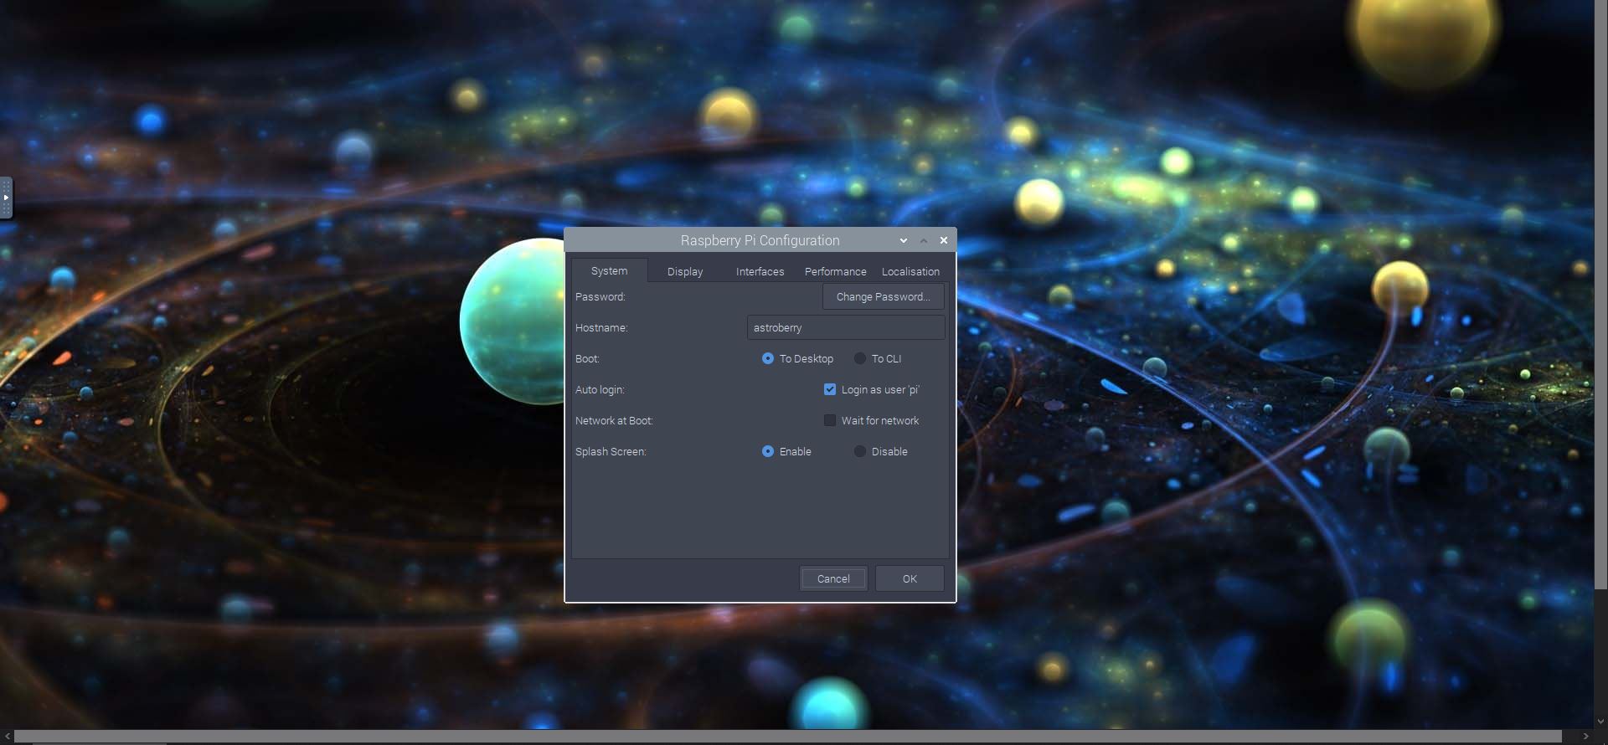1608x745 pixels.
Task: Select the To CLI boot option
Action: (x=878, y=358)
